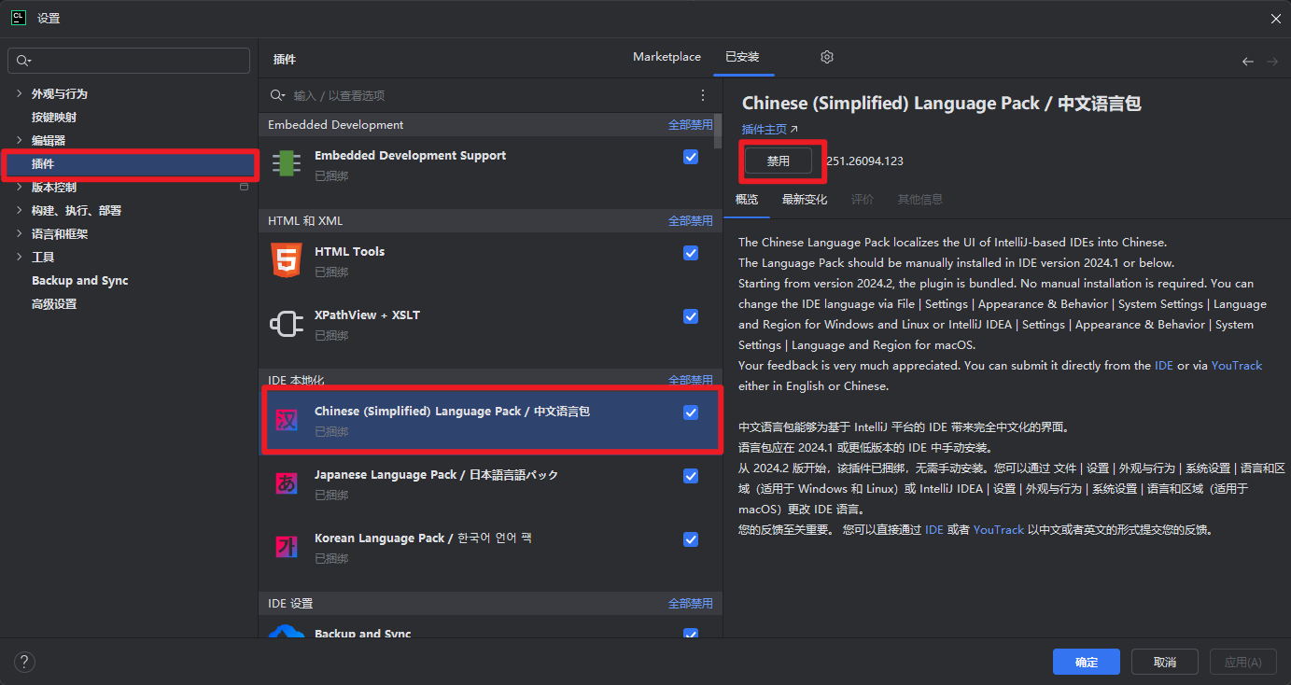Open the IDE link in English description
Viewport: 1291px width, 685px height.
1164,366
